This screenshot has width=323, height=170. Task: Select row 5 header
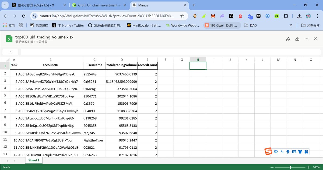click(5, 95)
